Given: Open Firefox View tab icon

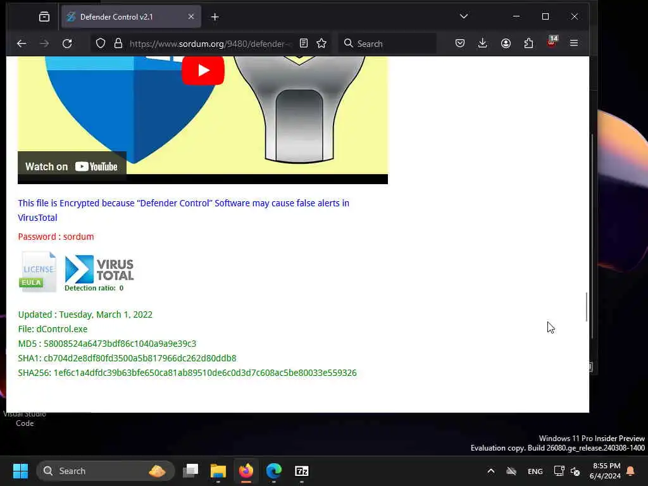Looking at the screenshot, I should click(x=44, y=16).
